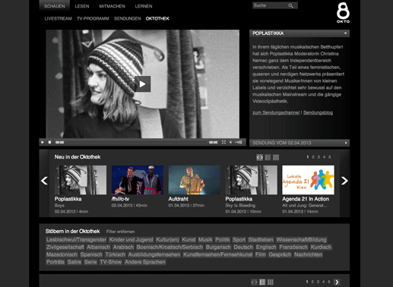Filter by the Stadtleben tag

coord(261,240)
